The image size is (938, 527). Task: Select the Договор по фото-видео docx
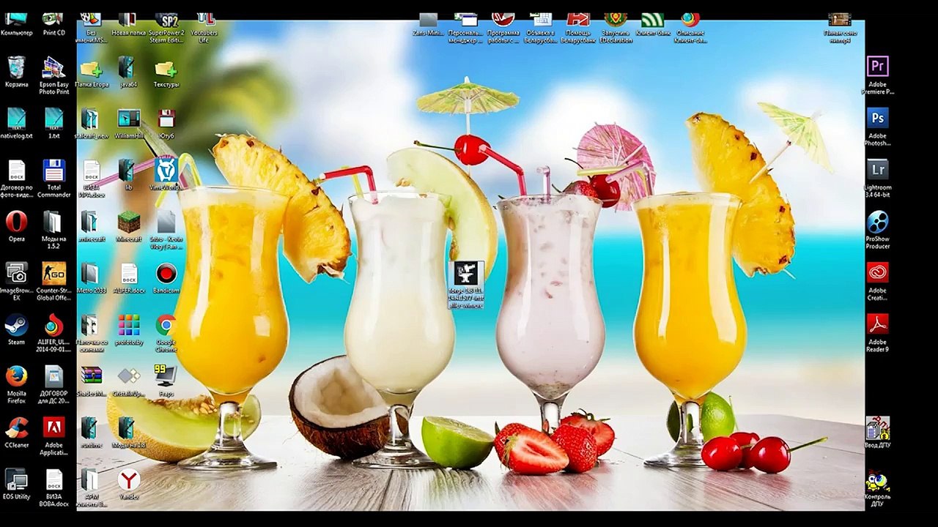pyautogui.click(x=16, y=179)
